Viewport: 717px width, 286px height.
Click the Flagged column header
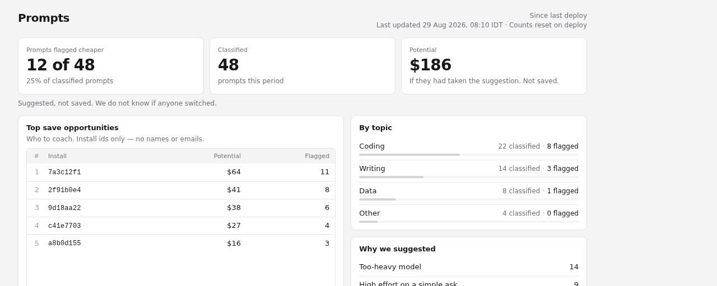click(x=317, y=156)
